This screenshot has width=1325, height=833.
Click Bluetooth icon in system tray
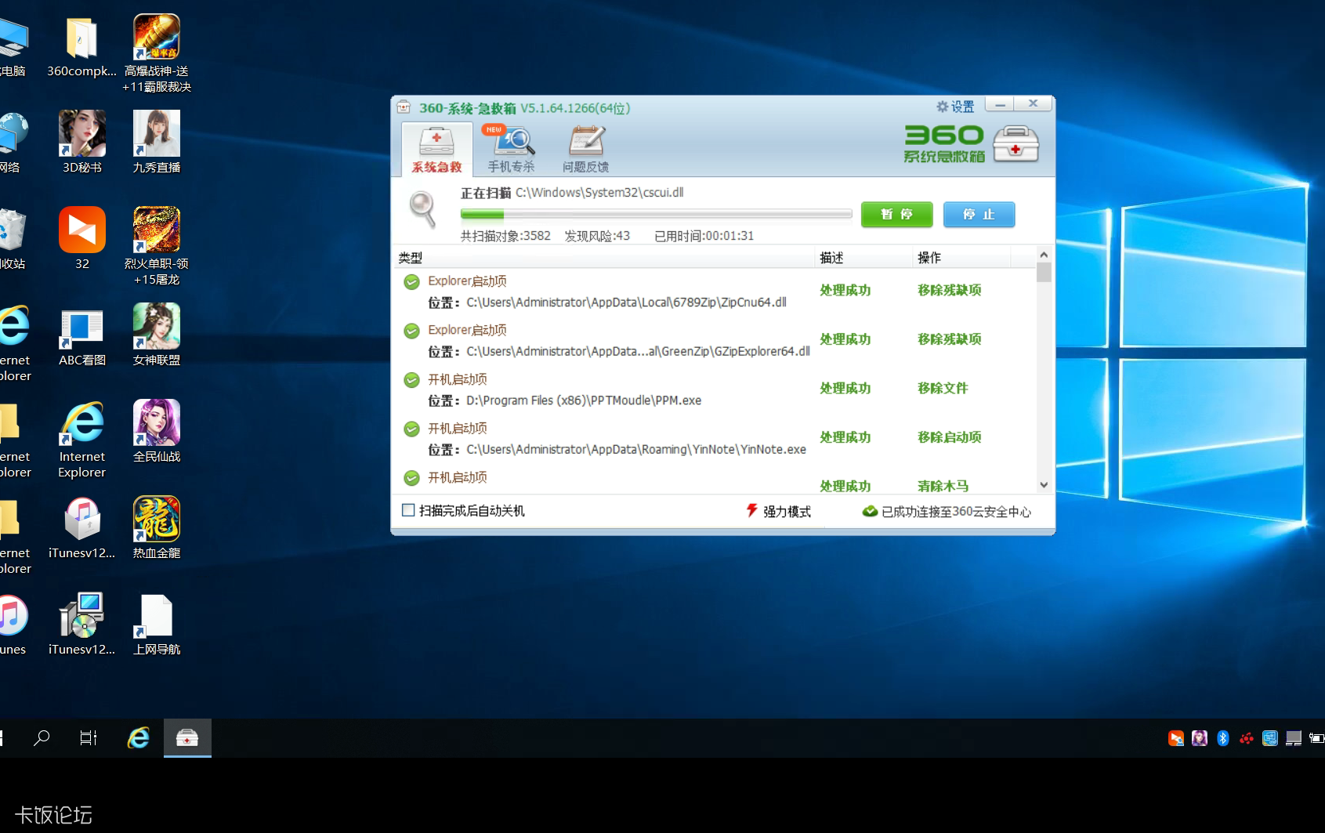tap(1223, 738)
